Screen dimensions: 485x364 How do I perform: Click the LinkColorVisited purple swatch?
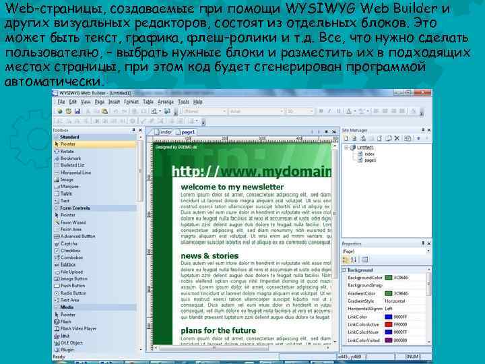tap(388, 340)
